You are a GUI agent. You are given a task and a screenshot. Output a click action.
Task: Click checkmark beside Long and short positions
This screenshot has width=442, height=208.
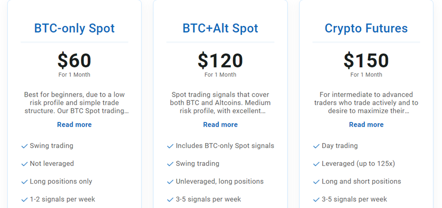pos(317,182)
